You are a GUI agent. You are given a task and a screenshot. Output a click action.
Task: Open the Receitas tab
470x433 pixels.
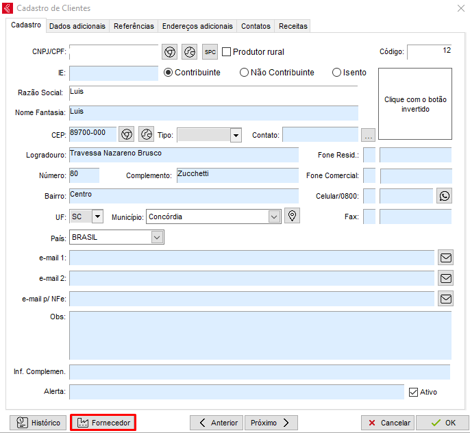[293, 26]
